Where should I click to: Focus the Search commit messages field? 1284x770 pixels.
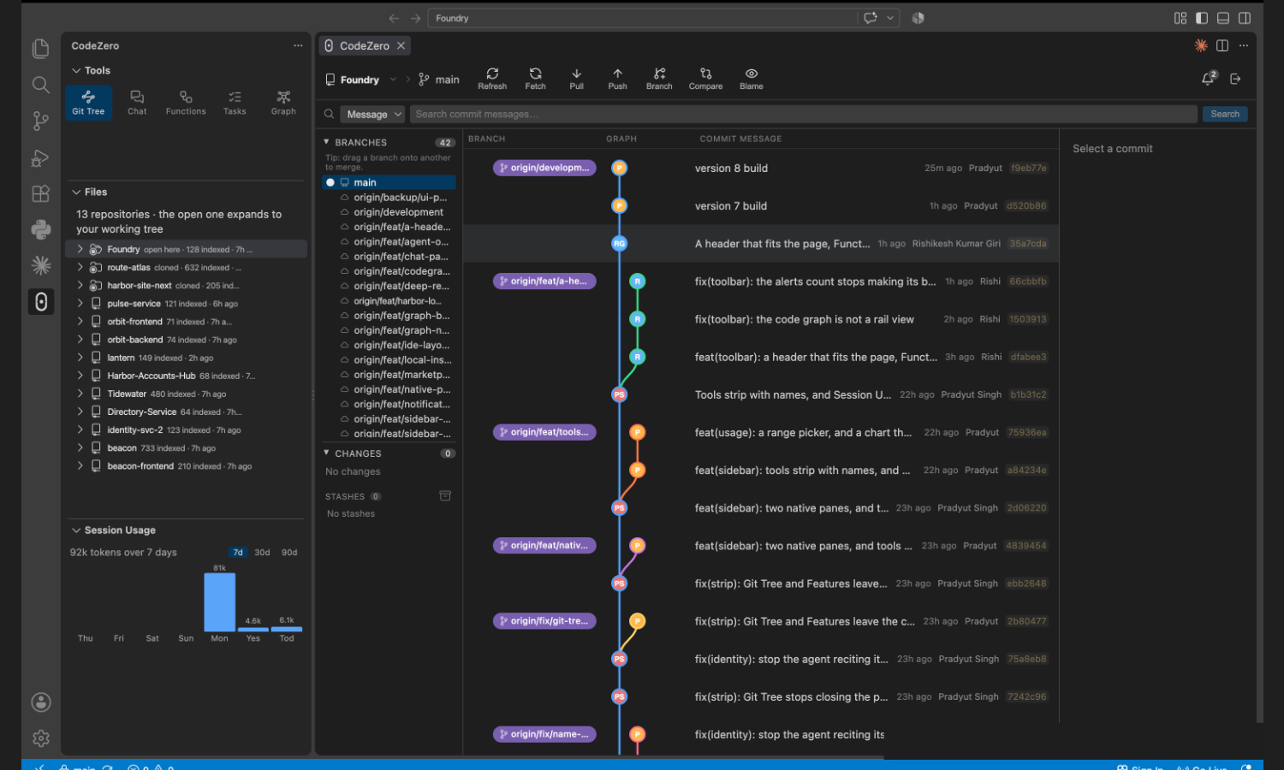[x=803, y=114]
